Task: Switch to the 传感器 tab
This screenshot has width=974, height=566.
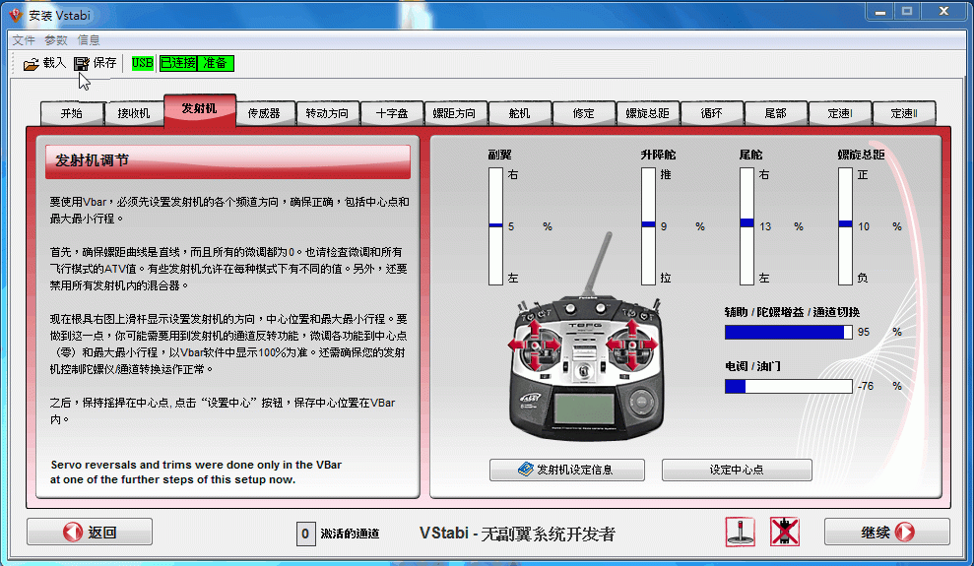Action: [x=264, y=113]
